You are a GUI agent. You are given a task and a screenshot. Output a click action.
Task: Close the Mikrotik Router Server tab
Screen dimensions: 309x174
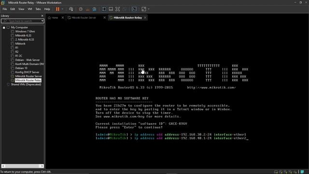pyautogui.click(x=105, y=18)
